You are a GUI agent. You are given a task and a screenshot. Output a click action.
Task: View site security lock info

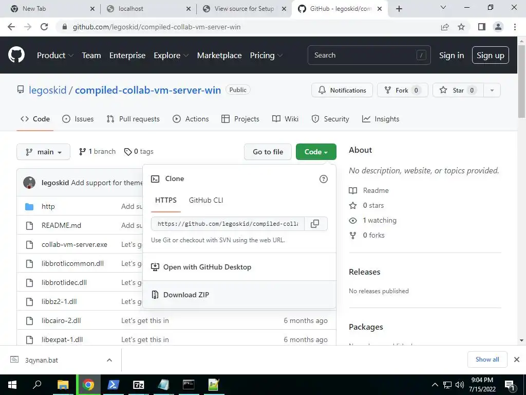tap(65, 27)
